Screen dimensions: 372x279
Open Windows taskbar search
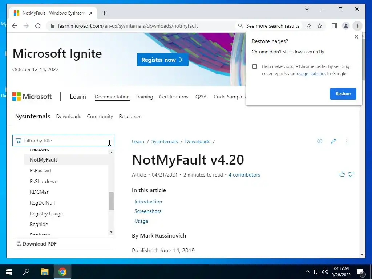click(26, 272)
